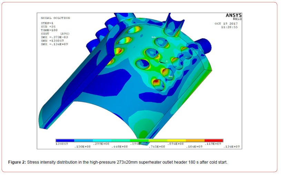Click the red hot spot on the lowest hole
This screenshot has width=281, height=175.
point(156,82)
